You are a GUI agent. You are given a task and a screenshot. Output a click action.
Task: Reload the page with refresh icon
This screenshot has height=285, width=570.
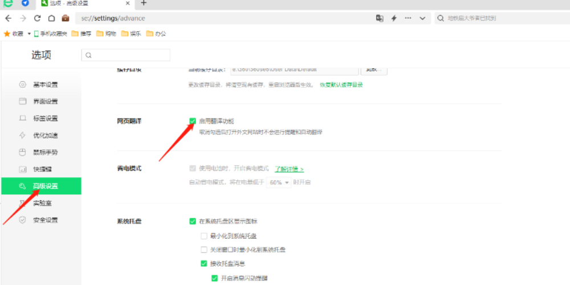pos(37,18)
